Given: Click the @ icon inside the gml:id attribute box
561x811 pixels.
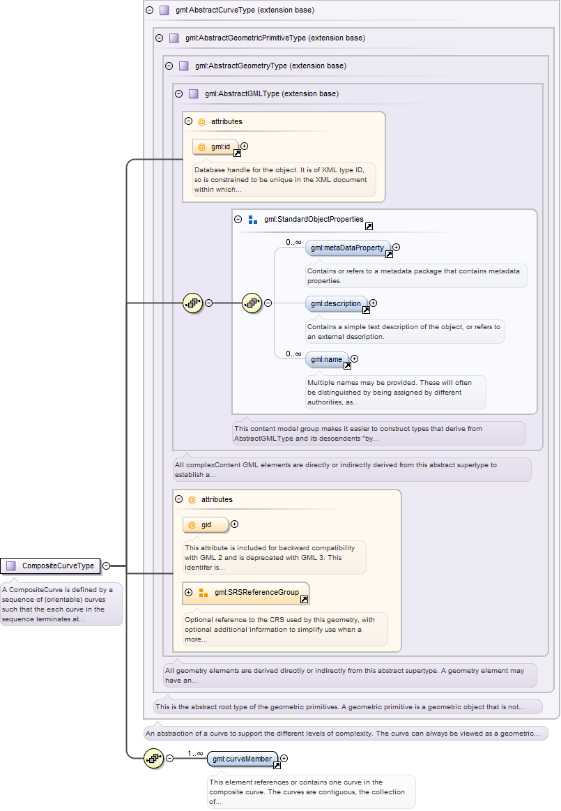Looking at the screenshot, I should (x=201, y=147).
